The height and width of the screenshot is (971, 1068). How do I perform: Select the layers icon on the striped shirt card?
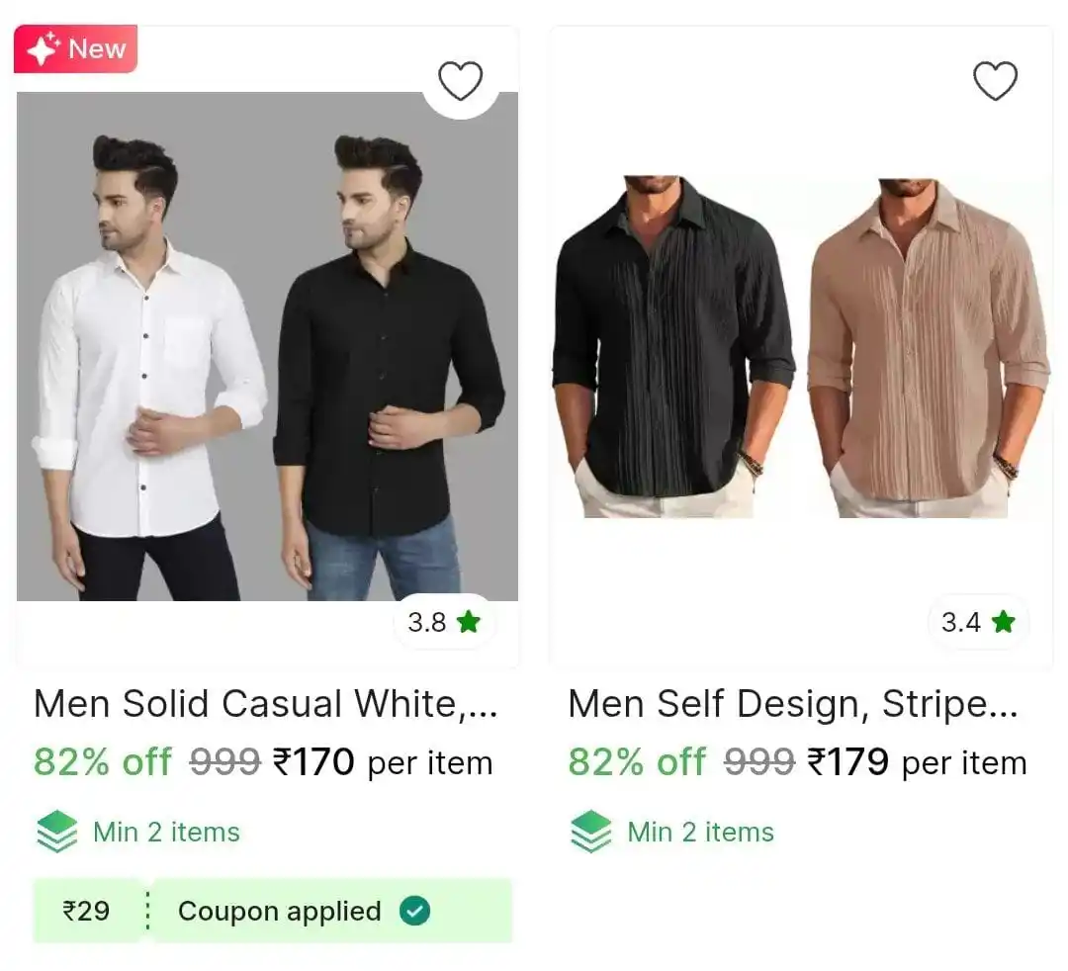click(x=591, y=831)
